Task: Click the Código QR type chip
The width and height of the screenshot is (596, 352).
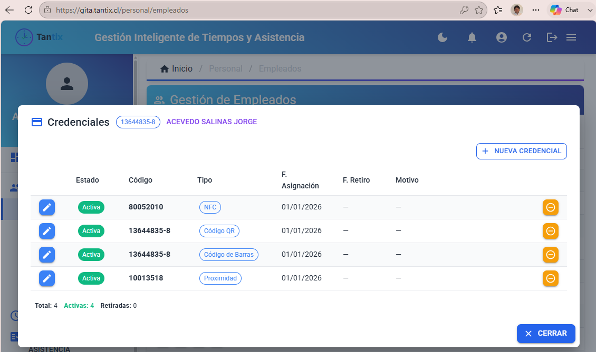Action: (219, 231)
